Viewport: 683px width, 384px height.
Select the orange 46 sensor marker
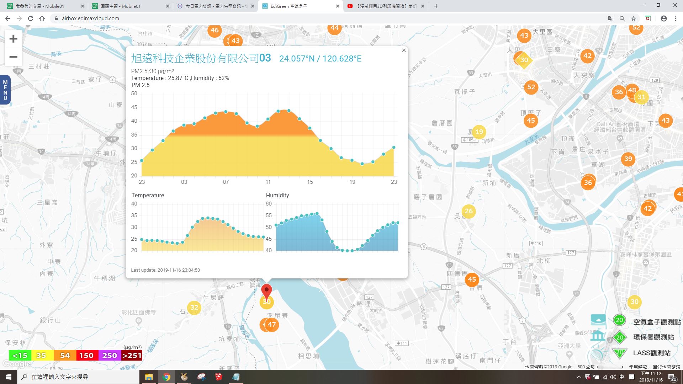point(215,30)
